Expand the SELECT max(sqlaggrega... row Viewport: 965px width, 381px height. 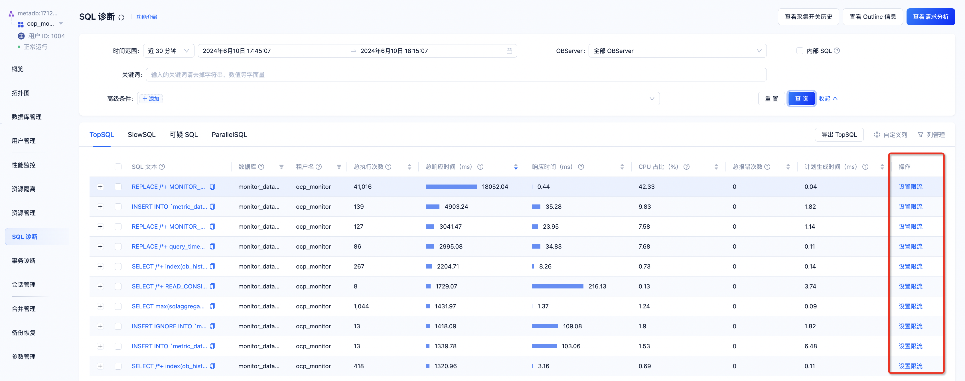tap(100, 306)
